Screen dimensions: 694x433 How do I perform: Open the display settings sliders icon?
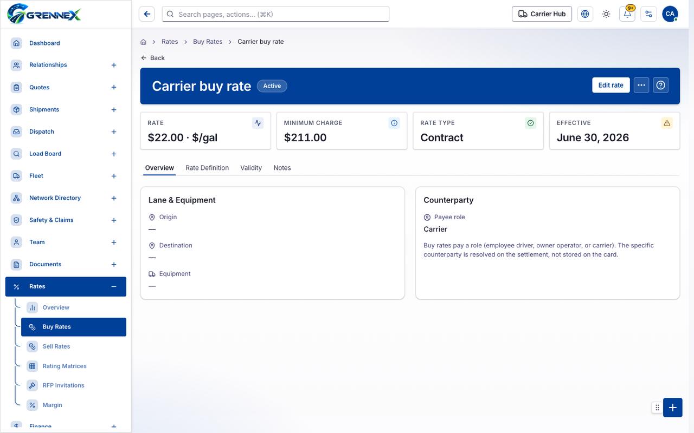(648, 14)
